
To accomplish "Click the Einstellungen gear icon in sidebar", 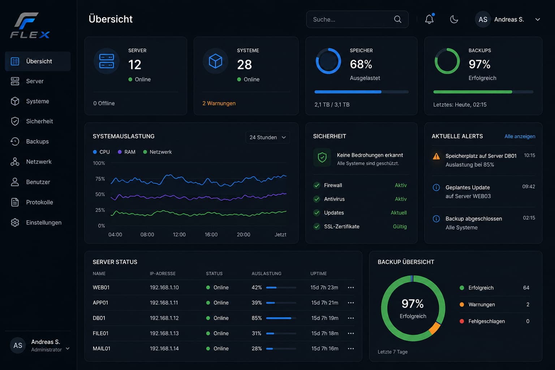I will coord(15,222).
